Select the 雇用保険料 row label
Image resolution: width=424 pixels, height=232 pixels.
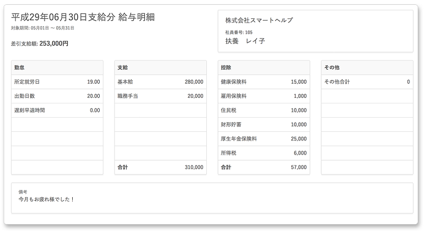coord(234,96)
